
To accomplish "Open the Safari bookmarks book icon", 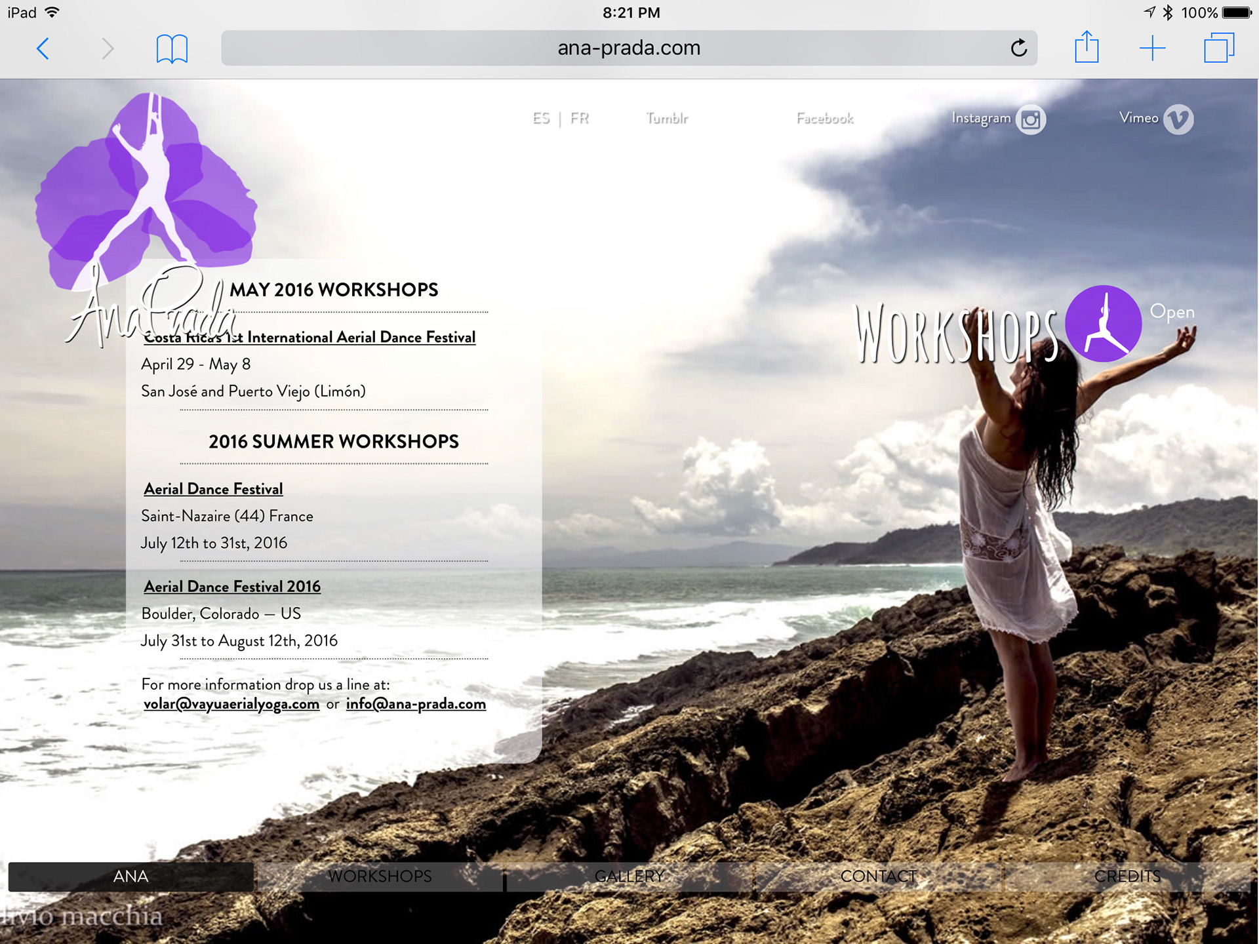I will 172,49.
